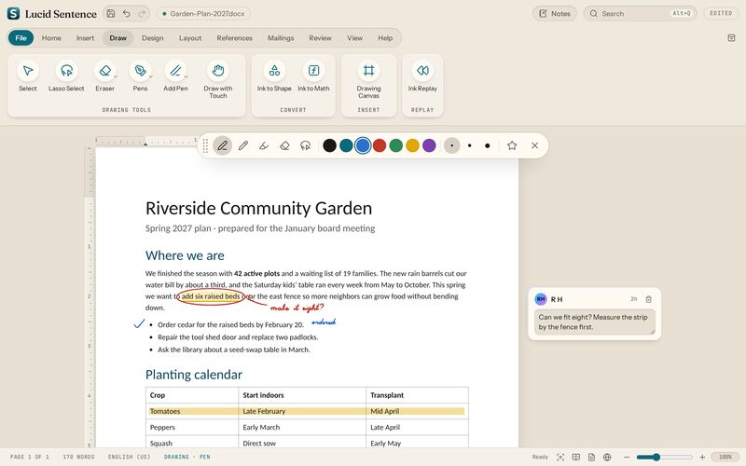Image resolution: width=746 pixels, height=466 pixels.
Task: Insert a Drawing Canvas
Action: pos(368,79)
